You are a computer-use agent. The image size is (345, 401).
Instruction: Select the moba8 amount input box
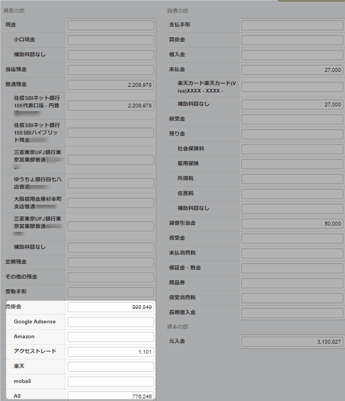point(111,381)
